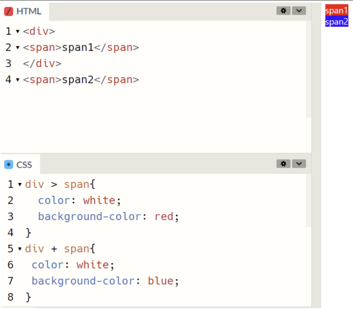Open the HTML panel dropdown chevron
The image size is (353, 309).
(299, 11)
